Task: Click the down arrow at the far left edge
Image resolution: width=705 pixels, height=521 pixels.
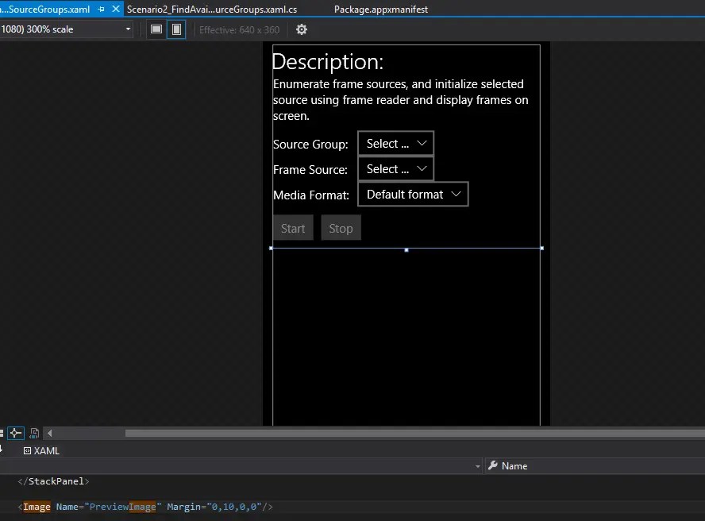Action: pyautogui.click(x=2, y=451)
